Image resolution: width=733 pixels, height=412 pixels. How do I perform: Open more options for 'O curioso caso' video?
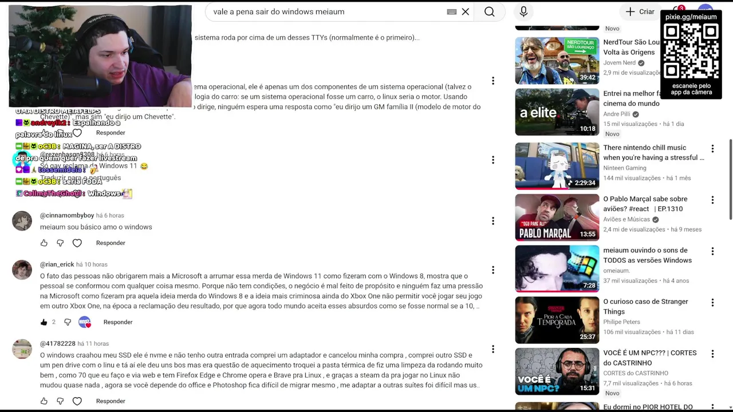point(712,303)
